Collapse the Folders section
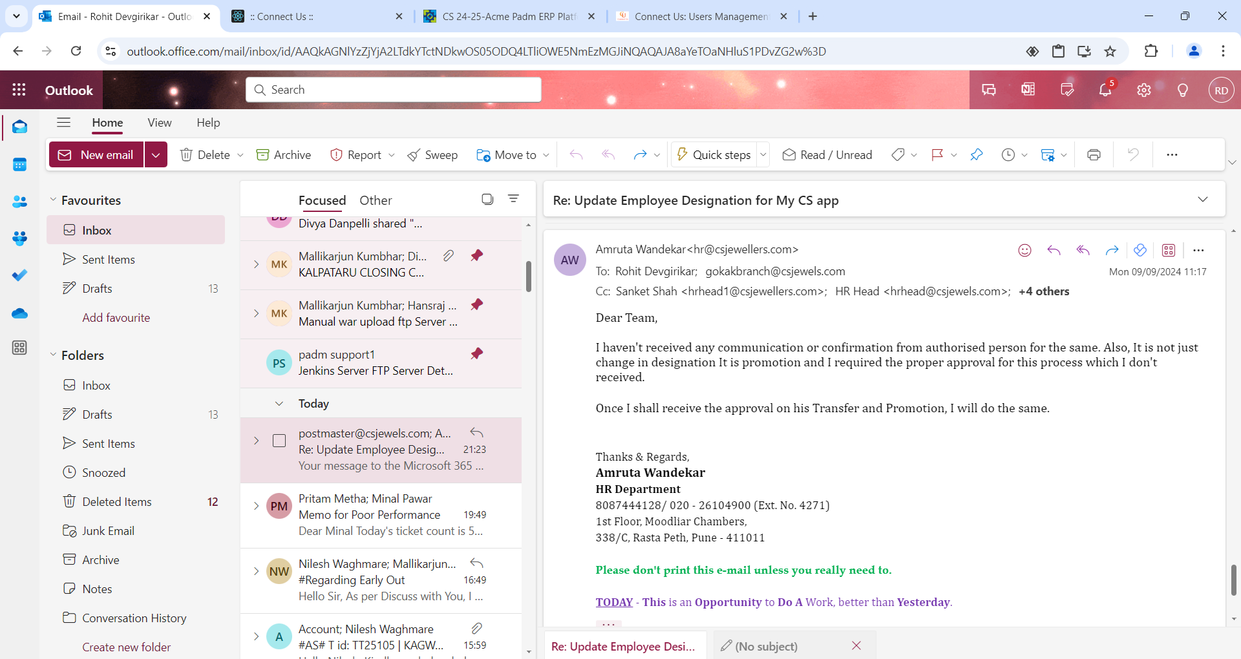This screenshot has width=1241, height=659. pyautogui.click(x=53, y=355)
